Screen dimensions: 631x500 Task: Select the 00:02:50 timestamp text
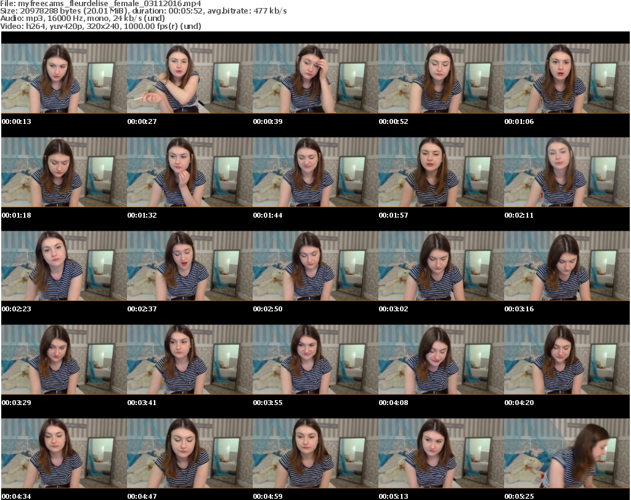click(267, 309)
